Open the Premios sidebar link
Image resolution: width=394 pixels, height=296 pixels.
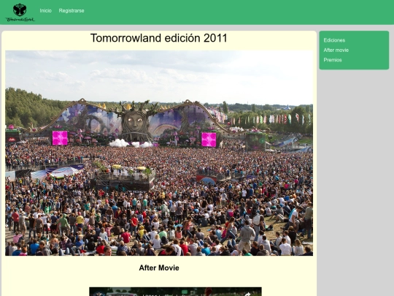tap(333, 60)
